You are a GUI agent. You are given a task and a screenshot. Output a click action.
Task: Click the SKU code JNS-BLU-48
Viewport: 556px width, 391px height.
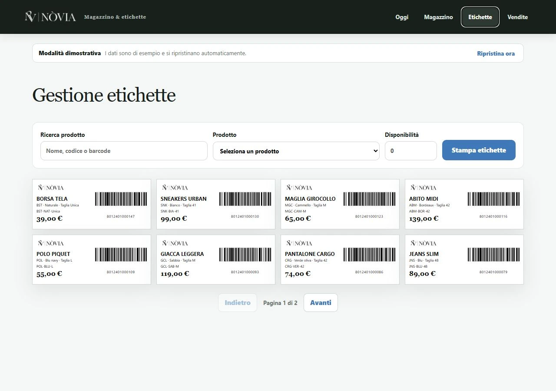418,266
